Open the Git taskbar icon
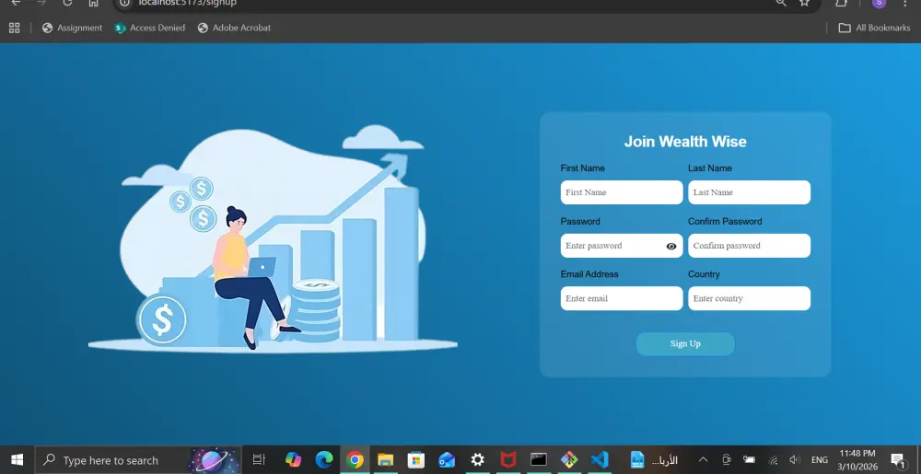 pos(569,460)
